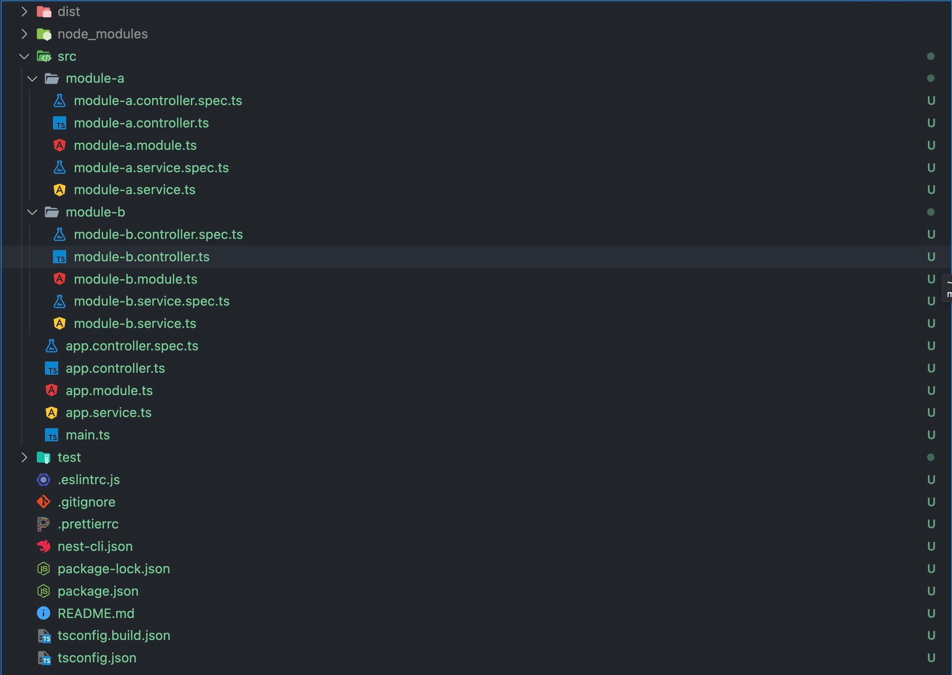This screenshot has width=952, height=675.
Task: Select the test folder
Action: tap(69, 457)
